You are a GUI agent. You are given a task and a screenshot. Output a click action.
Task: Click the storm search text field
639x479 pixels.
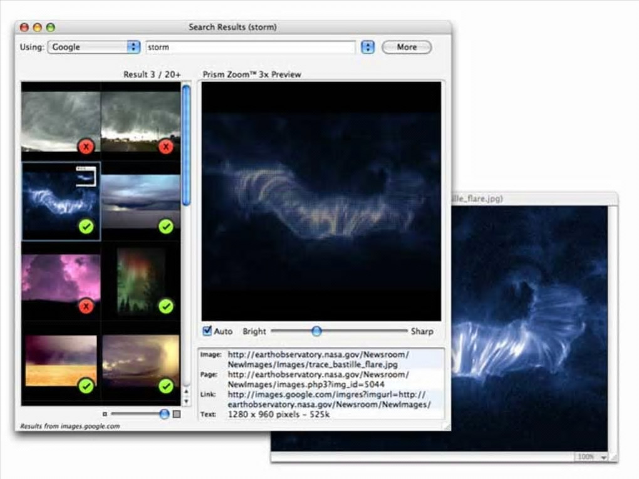[x=251, y=47]
